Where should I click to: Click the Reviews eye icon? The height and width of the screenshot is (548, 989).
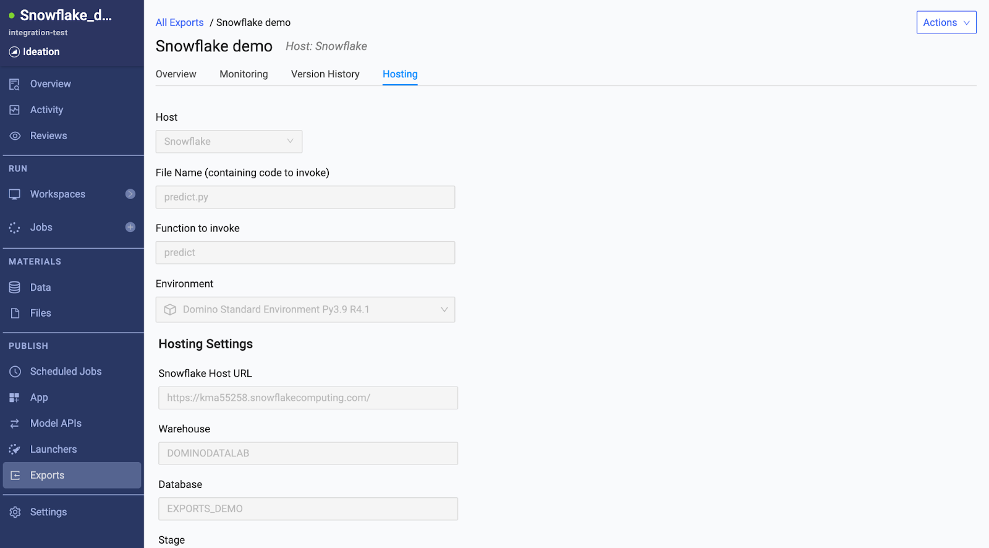point(15,136)
